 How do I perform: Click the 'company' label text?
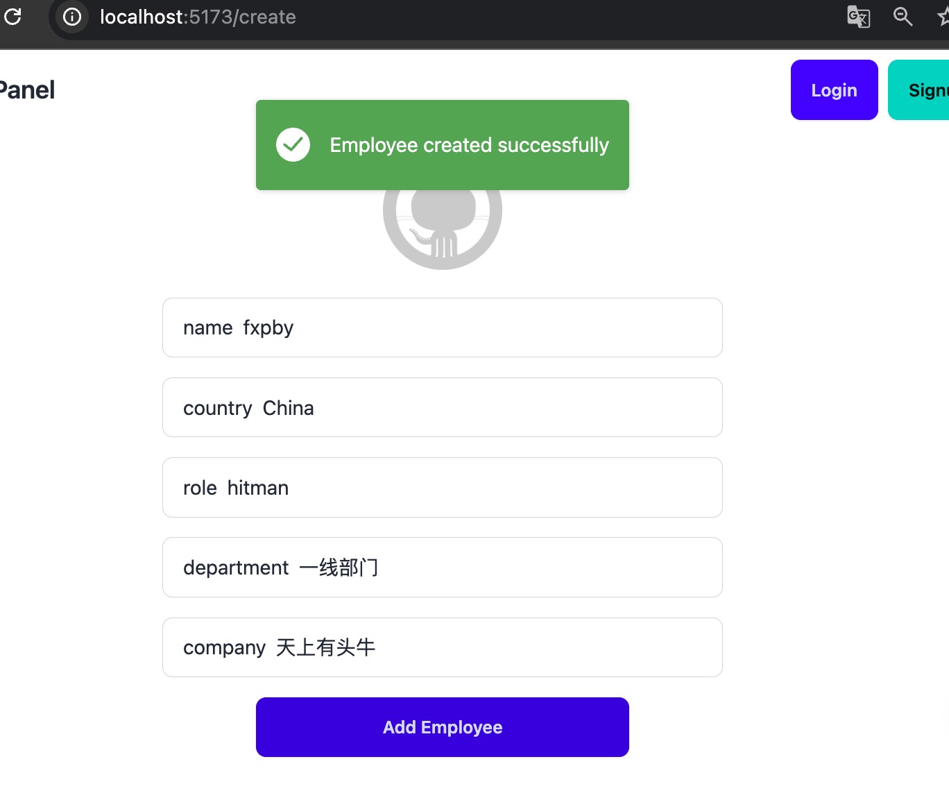(x=224, y=647)
